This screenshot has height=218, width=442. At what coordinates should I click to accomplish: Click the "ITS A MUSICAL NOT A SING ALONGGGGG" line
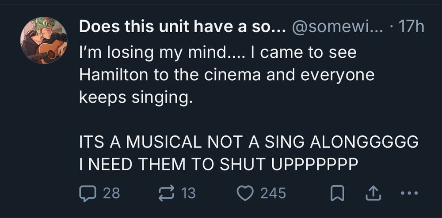click(248, 142)
